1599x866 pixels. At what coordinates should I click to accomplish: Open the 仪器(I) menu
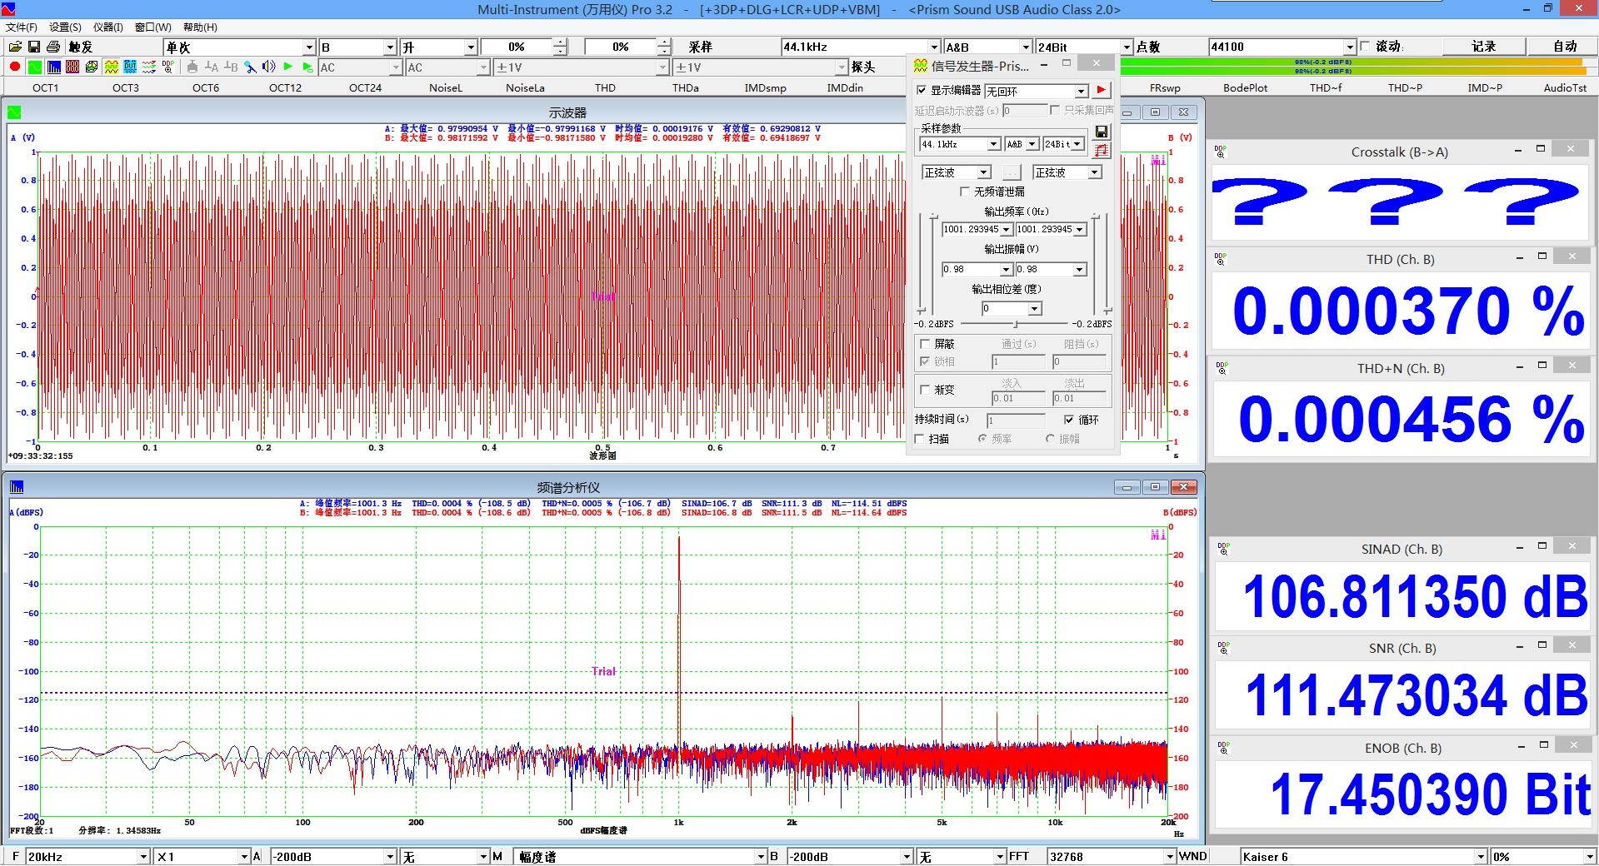(x=107, y=27)
